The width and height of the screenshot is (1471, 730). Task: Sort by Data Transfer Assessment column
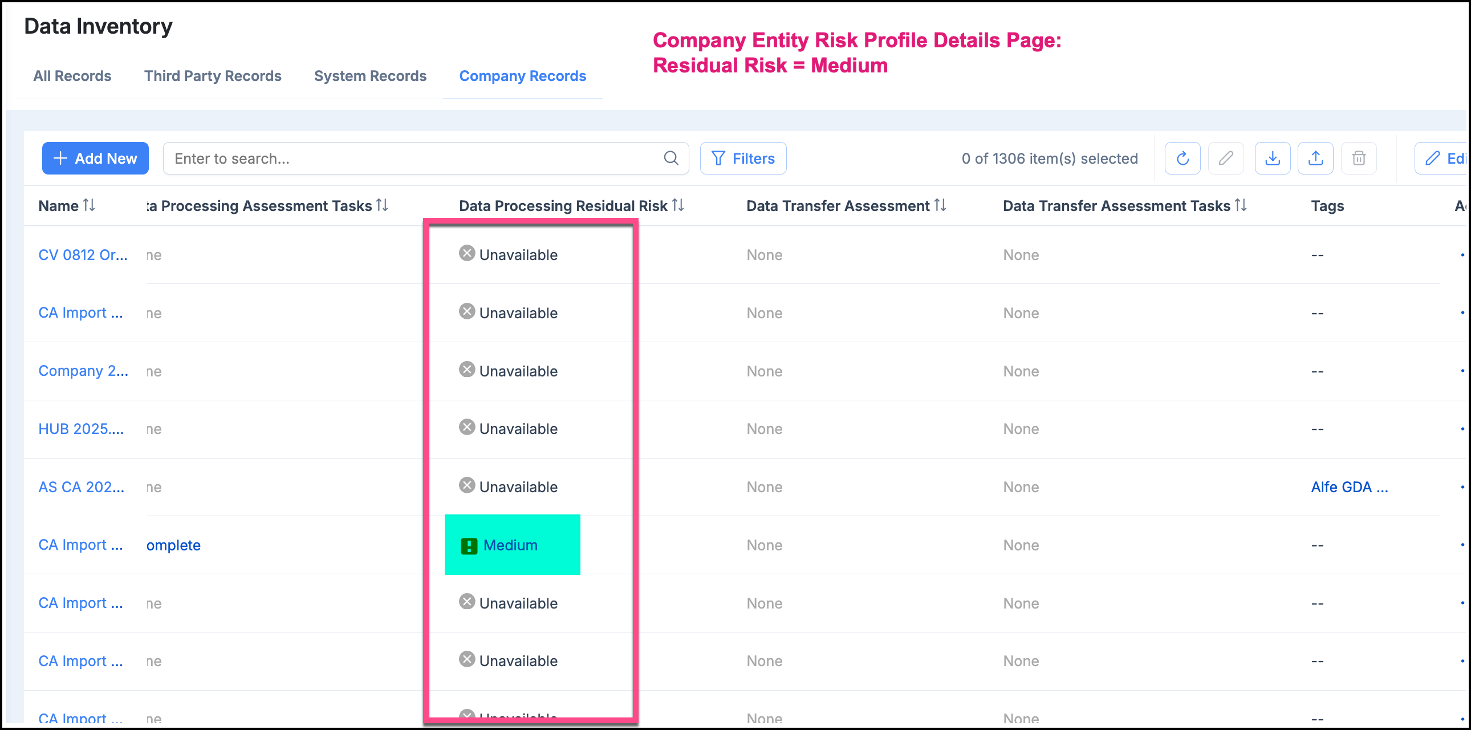(940, 205)
